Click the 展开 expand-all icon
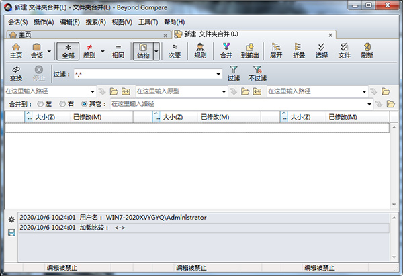This screenshot has height=276, width=403. tap(276, 51)
